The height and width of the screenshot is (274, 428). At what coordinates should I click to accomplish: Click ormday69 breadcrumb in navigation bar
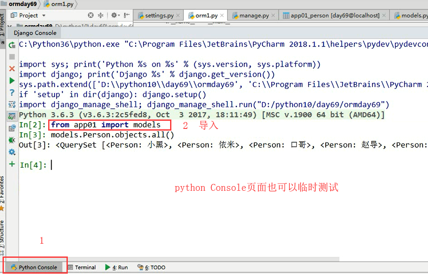pos(19,4)
